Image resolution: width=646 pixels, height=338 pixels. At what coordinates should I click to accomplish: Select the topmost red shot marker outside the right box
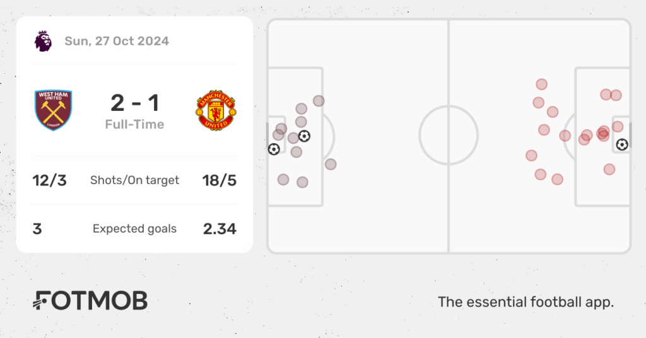coord(541,84)
